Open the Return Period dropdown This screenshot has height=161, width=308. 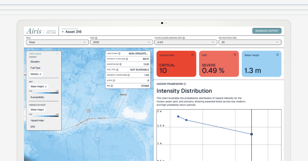[250, 42]
